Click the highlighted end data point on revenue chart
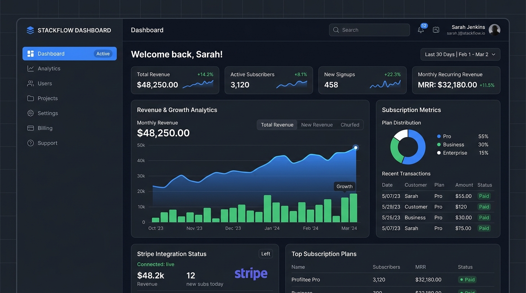The height and width of the screenshot is (293, 526). 356,148
